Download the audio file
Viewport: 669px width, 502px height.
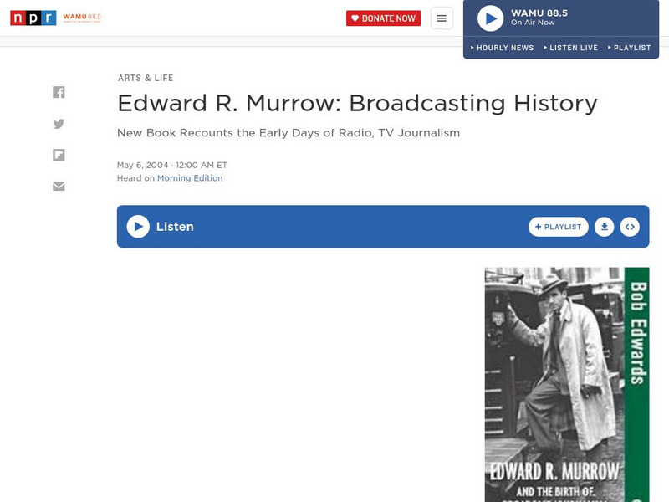pyautogui.click(x=604, y=226)
